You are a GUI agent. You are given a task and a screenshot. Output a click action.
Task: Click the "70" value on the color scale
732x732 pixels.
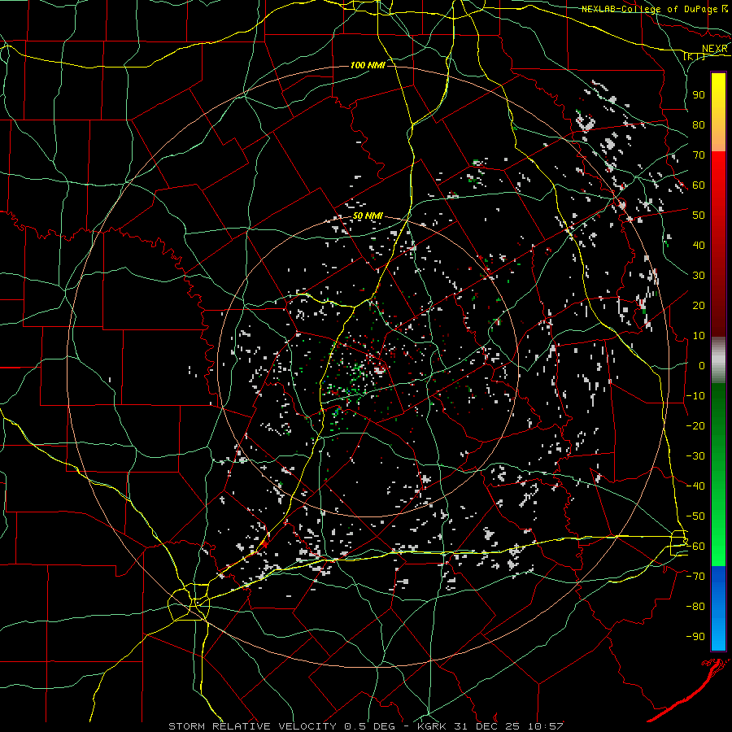[x=699, y=155]
